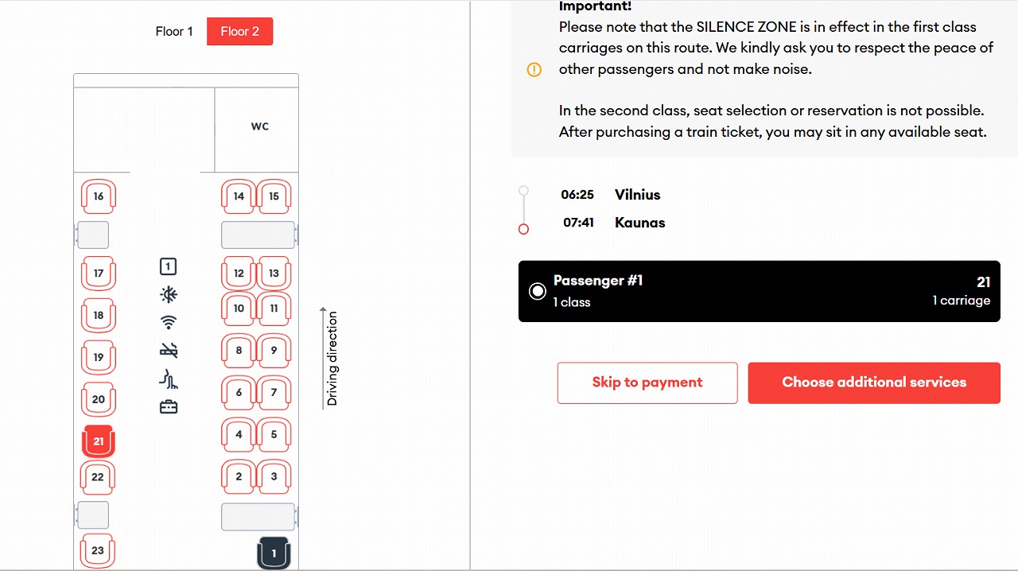
Task: Deselect the highlighted seat 21
Action: coord(99,441)
